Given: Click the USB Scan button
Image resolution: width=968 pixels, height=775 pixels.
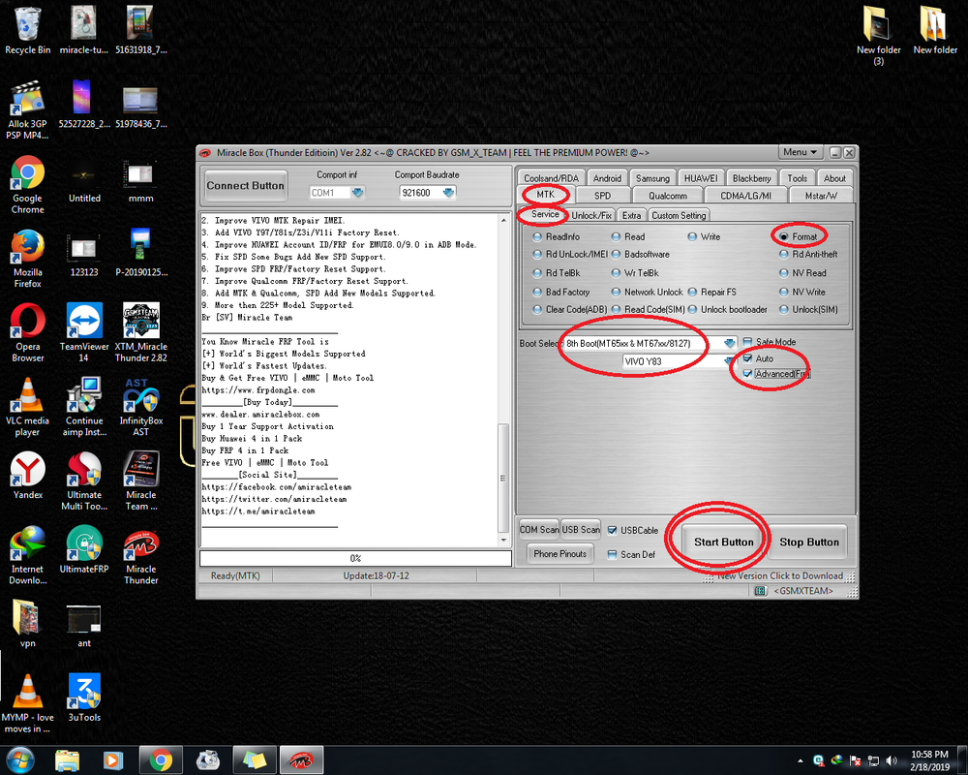Looking at the screenshot, I should click(x=581, y=530).
